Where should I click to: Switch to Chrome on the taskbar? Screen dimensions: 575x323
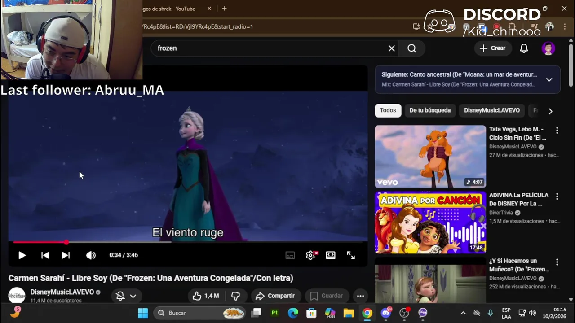(x=367, y=313)
